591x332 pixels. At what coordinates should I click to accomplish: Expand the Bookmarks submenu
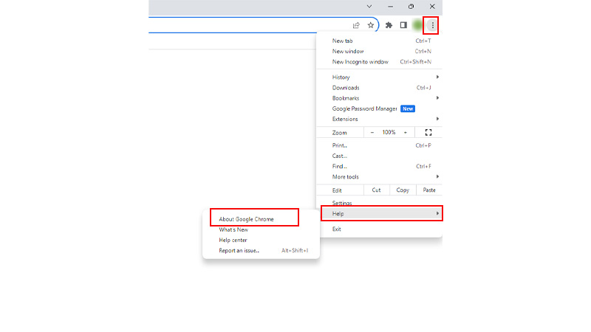380,98
